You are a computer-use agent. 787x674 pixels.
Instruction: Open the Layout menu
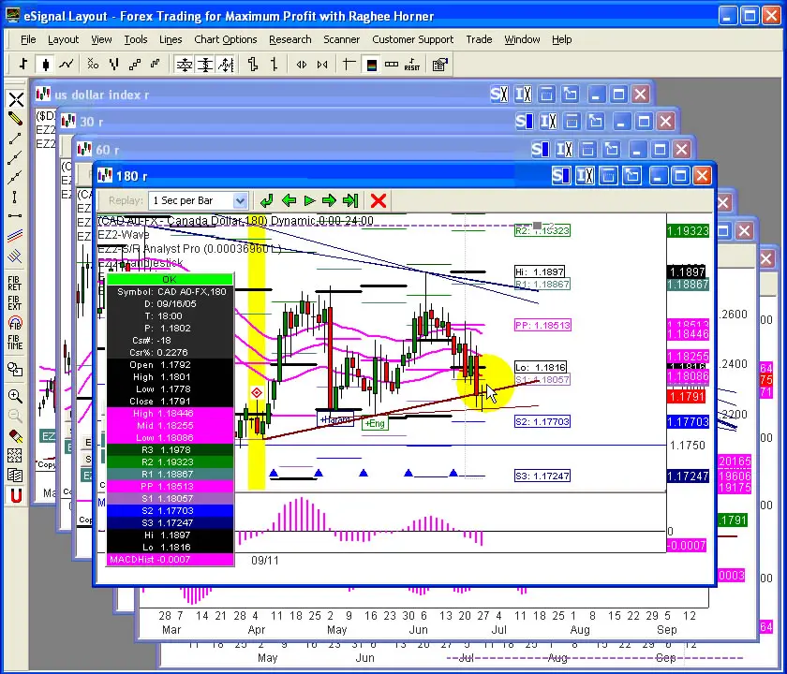click(x=64, y=39)
